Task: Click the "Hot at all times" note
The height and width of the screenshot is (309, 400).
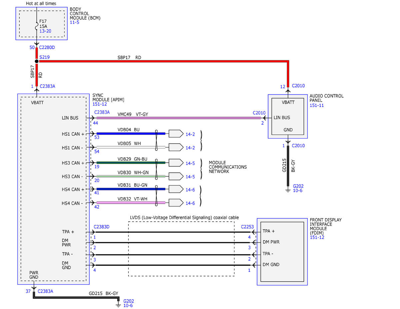Action: click(x=41, y=3)
